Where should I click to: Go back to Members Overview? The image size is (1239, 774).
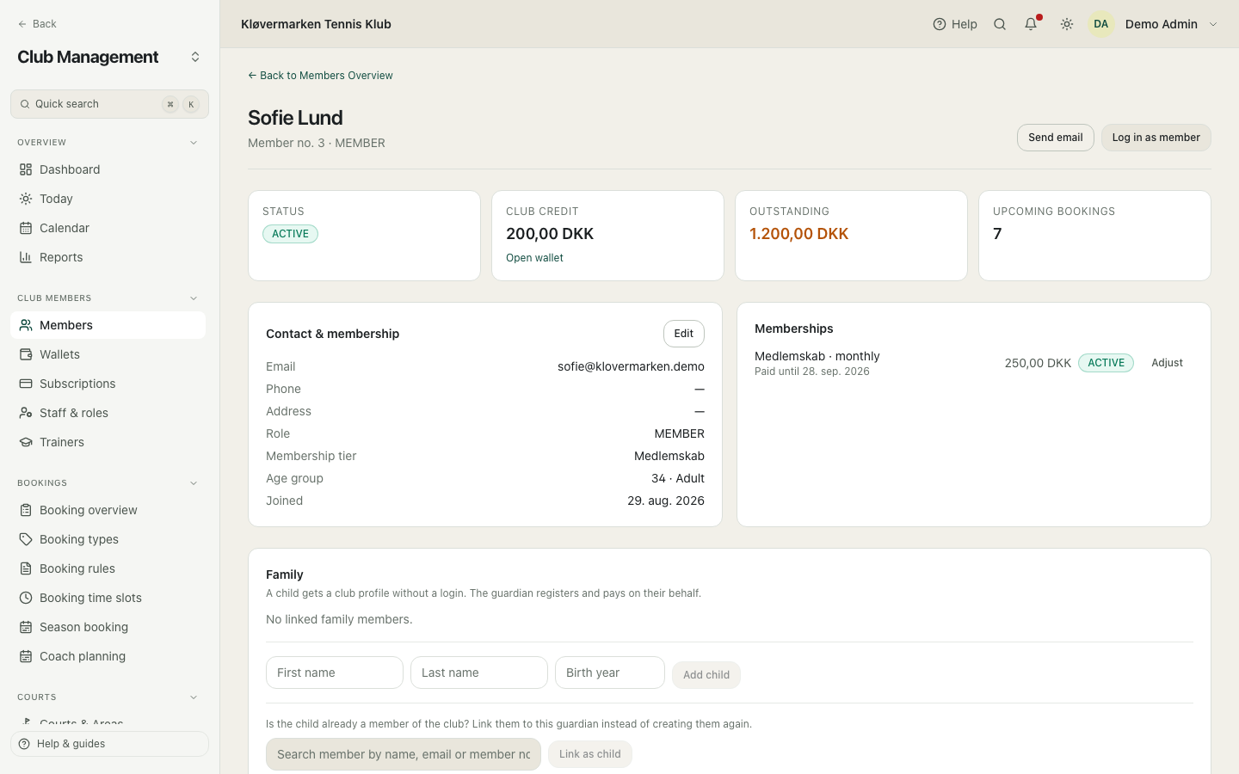(x=320, y=76)
